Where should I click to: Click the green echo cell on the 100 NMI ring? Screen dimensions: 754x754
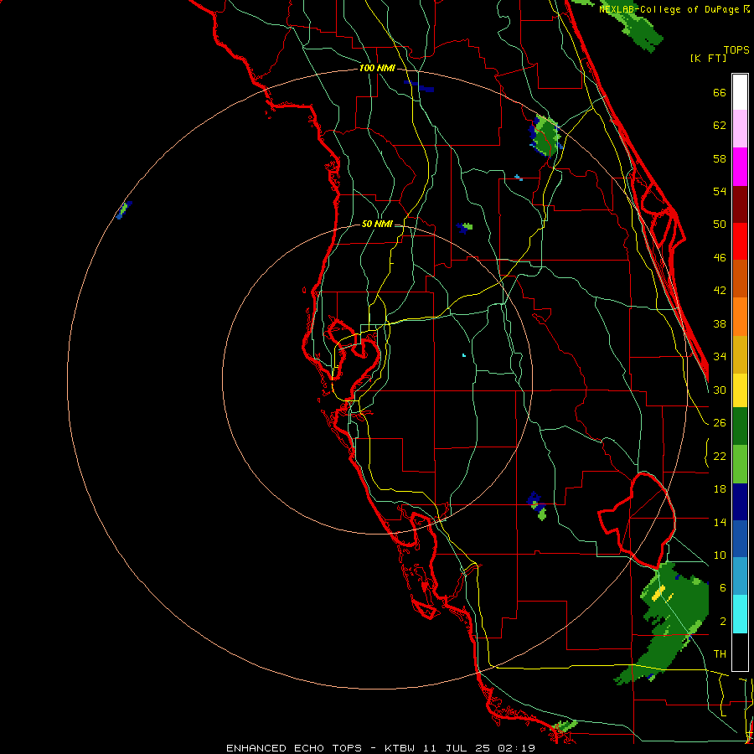coord(545,136)
